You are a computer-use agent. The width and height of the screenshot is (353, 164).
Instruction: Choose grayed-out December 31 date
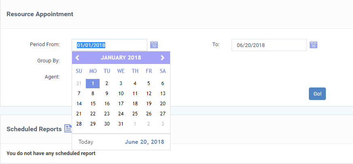coord(79,83)
